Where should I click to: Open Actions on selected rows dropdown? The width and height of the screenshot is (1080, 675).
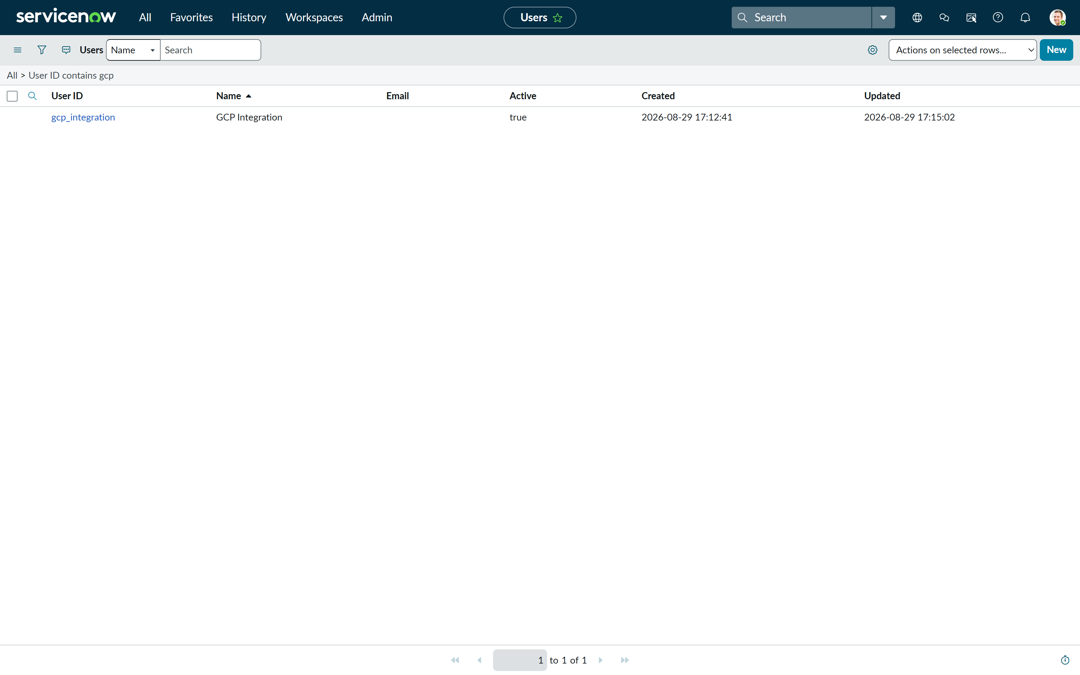pos(963,50)
